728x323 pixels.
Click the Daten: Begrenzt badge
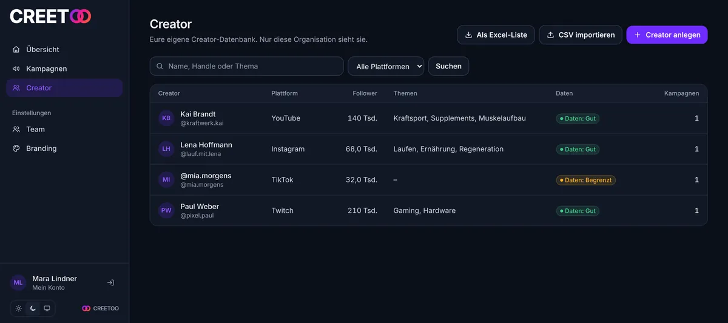[x=585, y=181]
